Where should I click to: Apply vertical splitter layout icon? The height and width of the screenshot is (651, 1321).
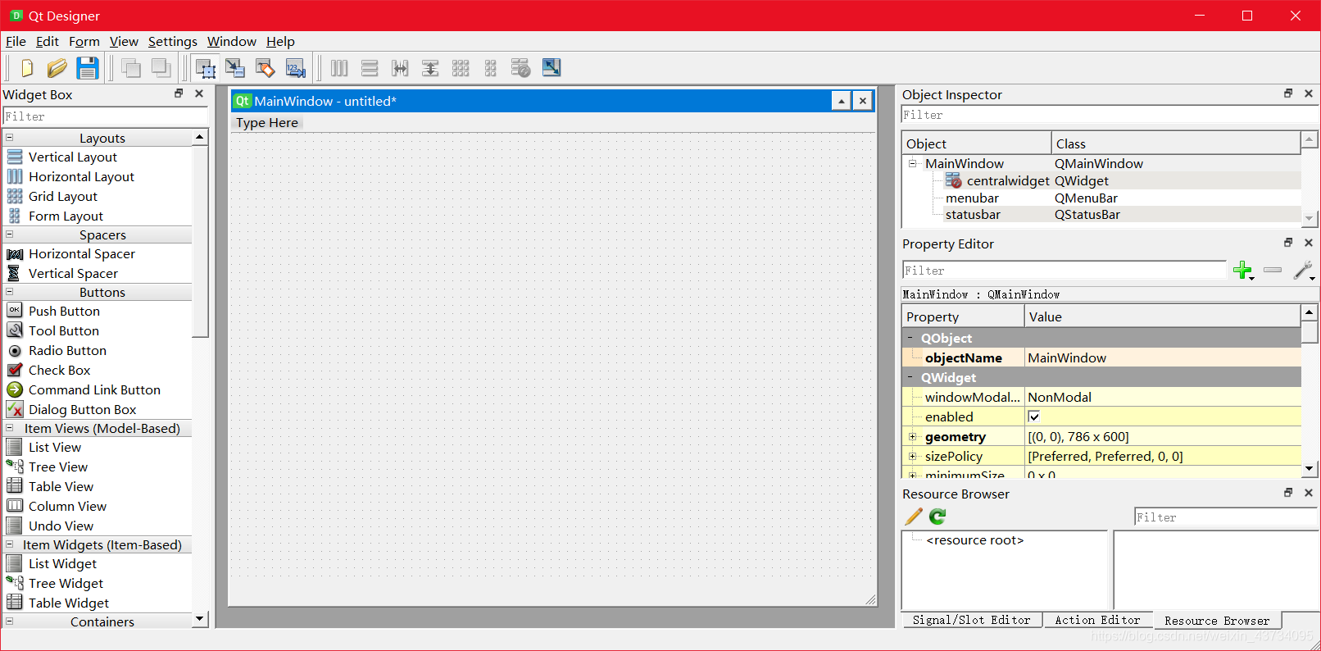coord(430,68)
